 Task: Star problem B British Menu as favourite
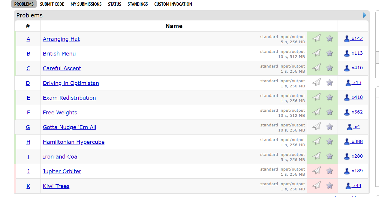[329, 53]
